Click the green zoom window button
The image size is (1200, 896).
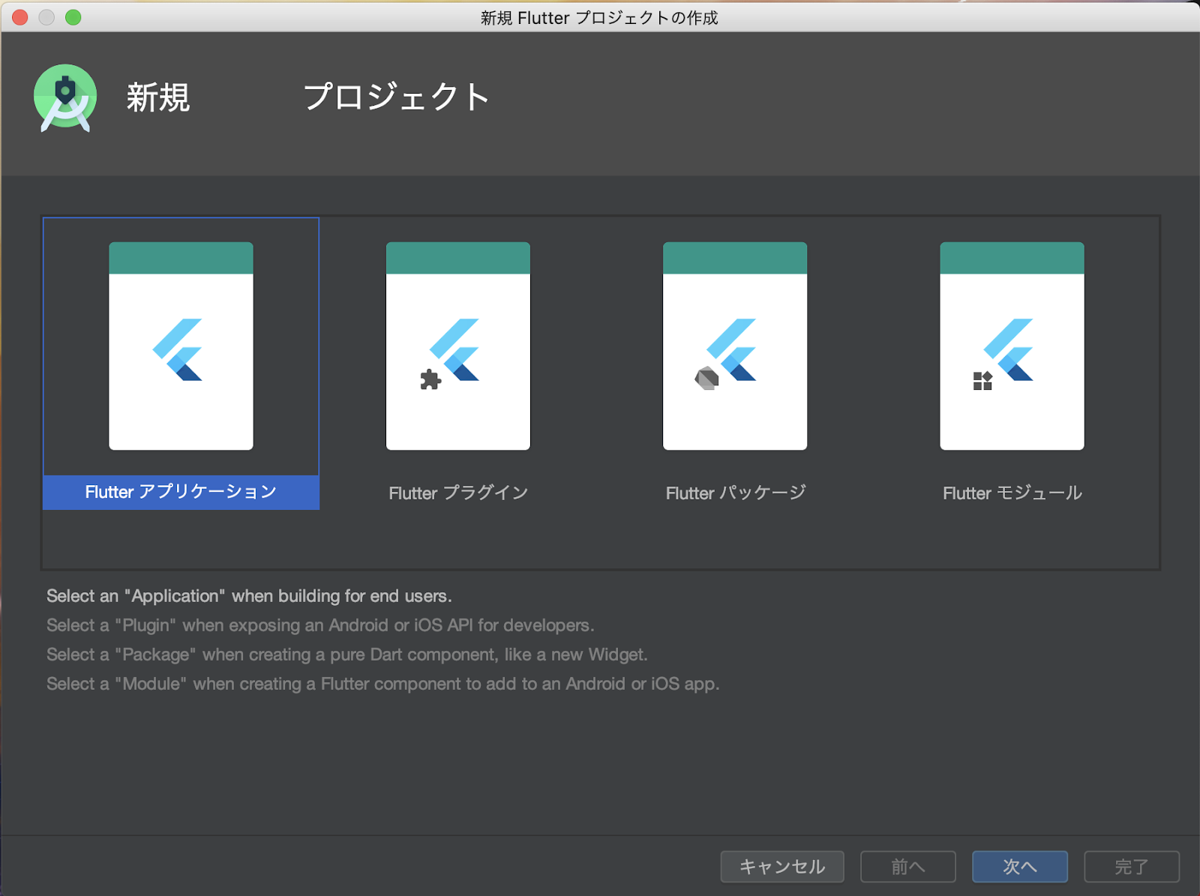[x=73, y=17]
